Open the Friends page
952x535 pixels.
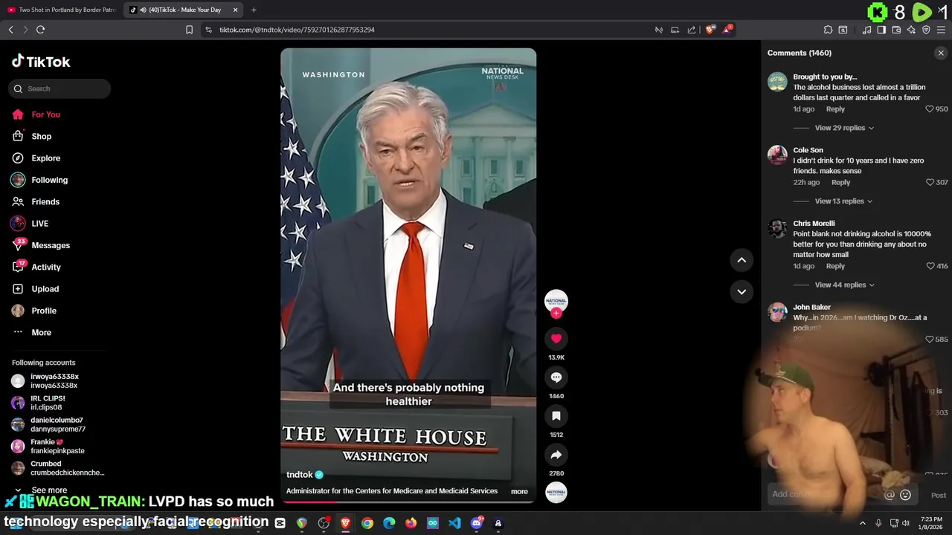[36, 201]
